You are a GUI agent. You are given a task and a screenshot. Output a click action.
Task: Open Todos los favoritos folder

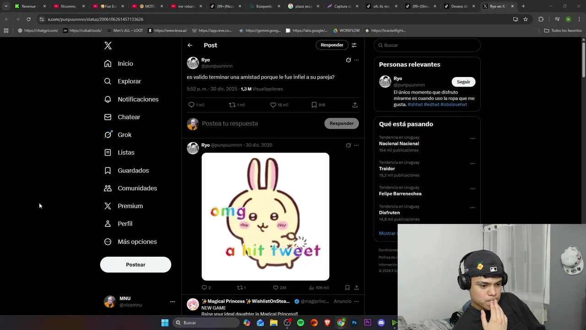click(563, 31)
